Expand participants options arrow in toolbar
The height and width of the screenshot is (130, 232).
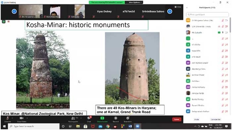click(x=81, y=118)
